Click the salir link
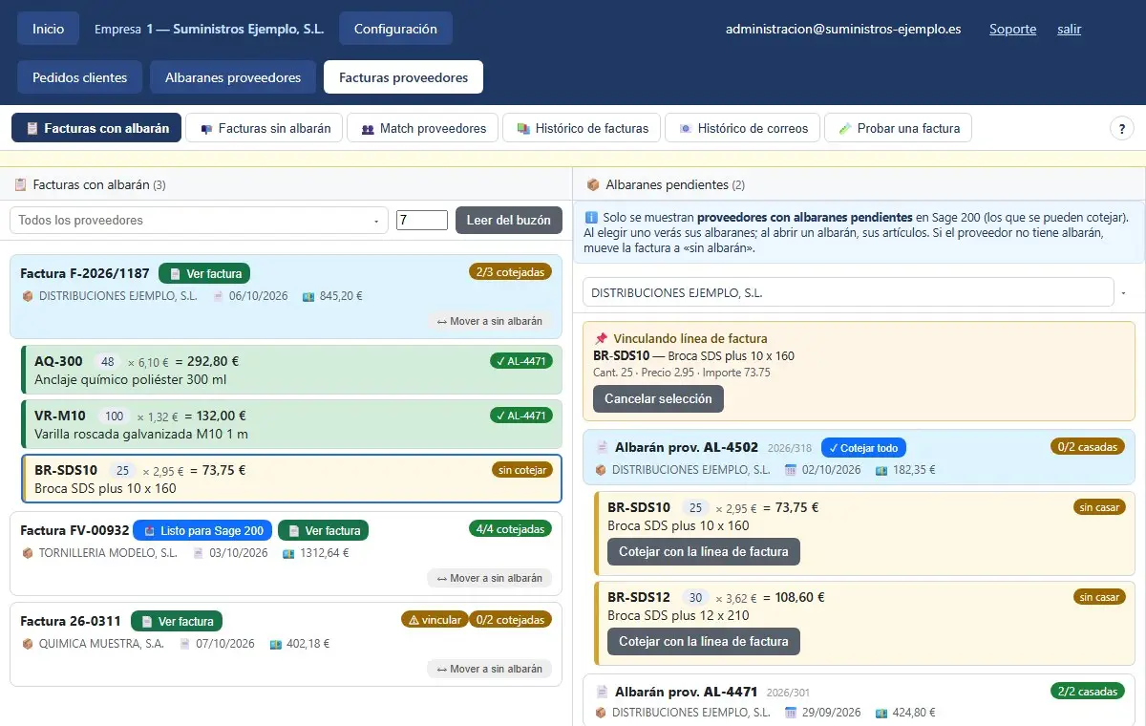1146x726 pixels. pos(1069,29)
